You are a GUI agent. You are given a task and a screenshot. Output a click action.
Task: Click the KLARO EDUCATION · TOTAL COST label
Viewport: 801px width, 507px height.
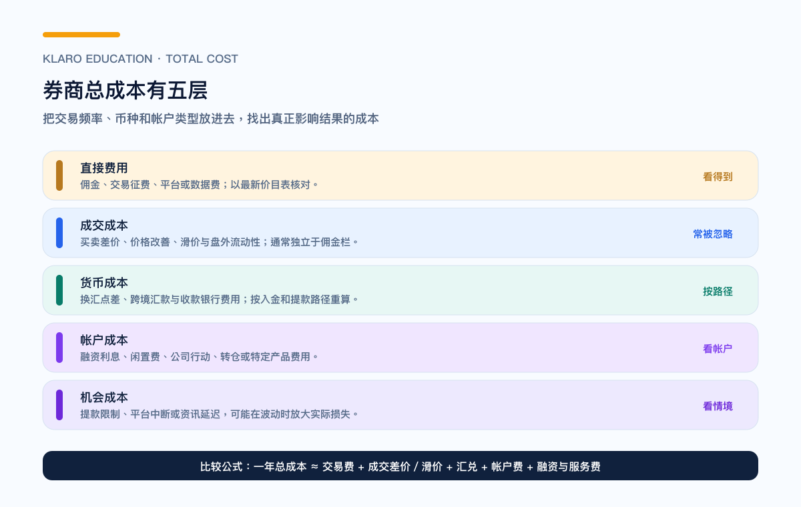pos(140,59)
